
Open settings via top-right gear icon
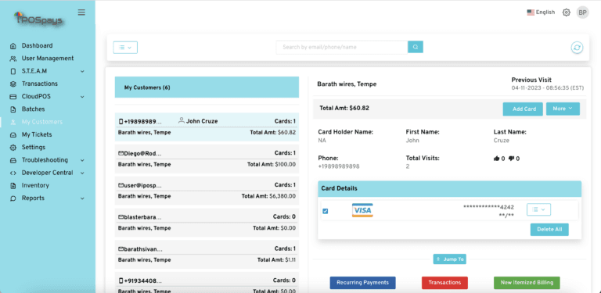(566, 13)
